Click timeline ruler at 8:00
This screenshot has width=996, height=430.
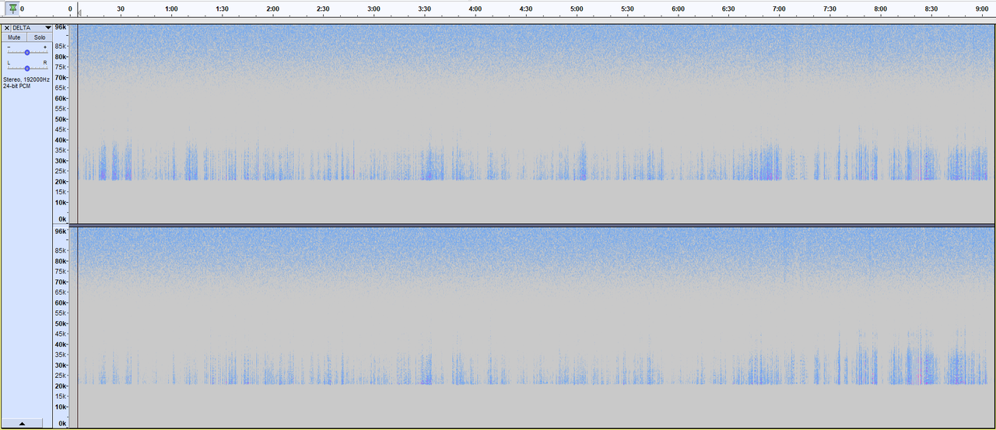click(x=880, y=9)
